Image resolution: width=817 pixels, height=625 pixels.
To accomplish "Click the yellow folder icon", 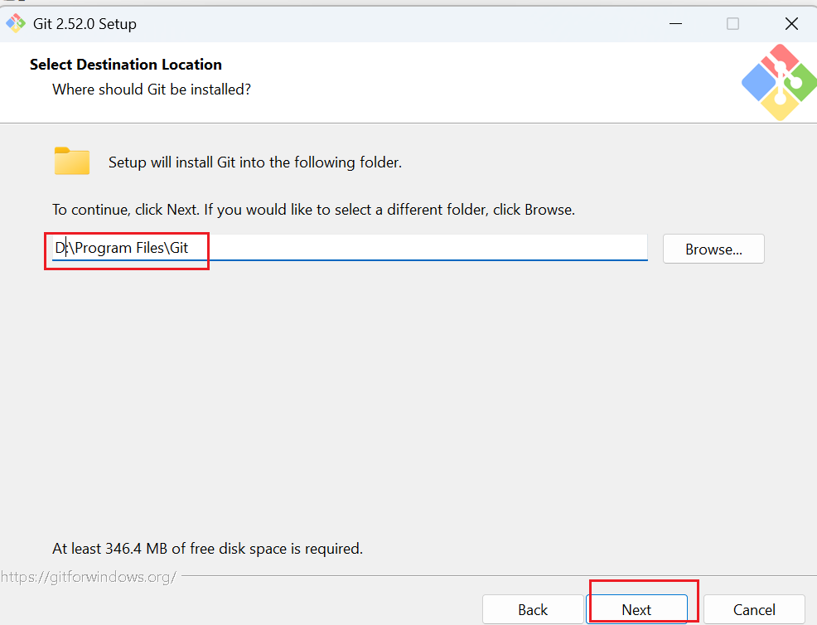I will click(x=72, y=161).
